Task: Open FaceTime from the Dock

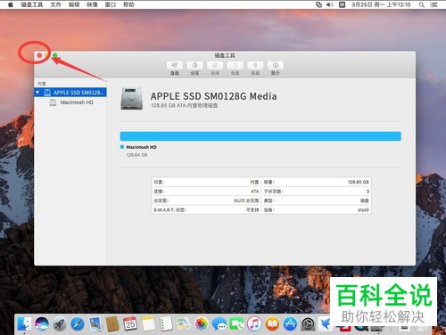Action: click(236, 323)
